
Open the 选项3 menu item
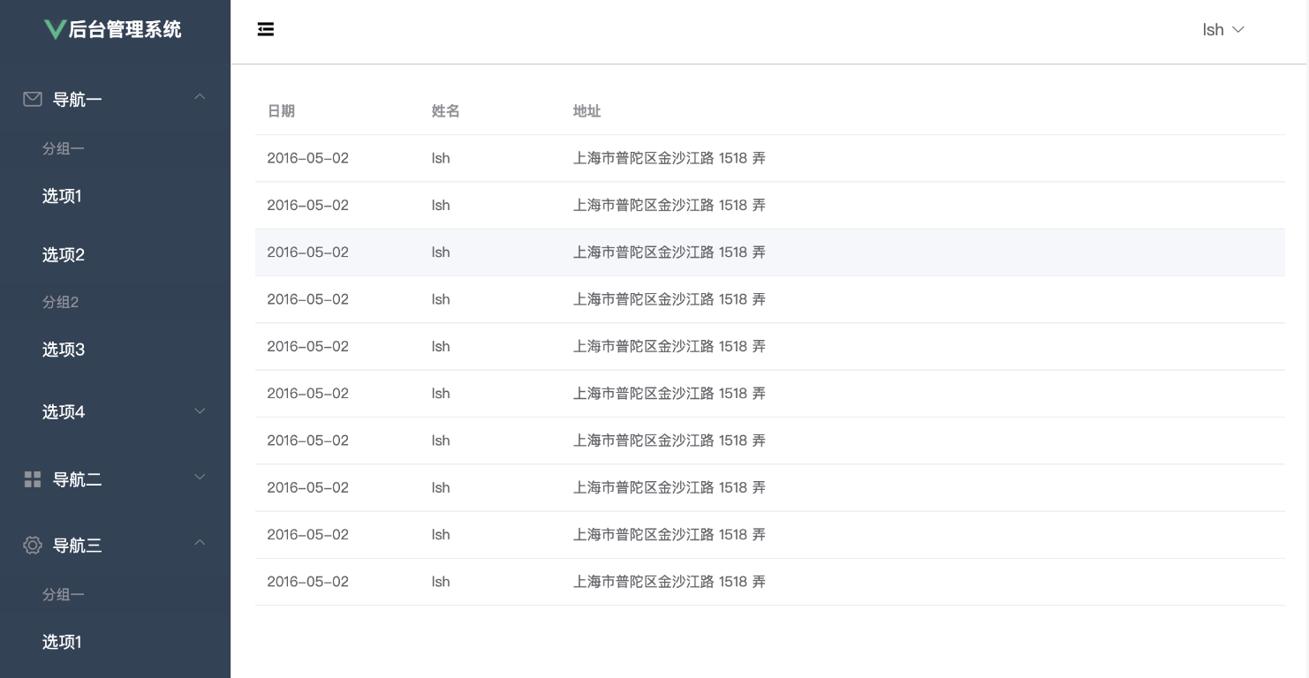(64, 350)
